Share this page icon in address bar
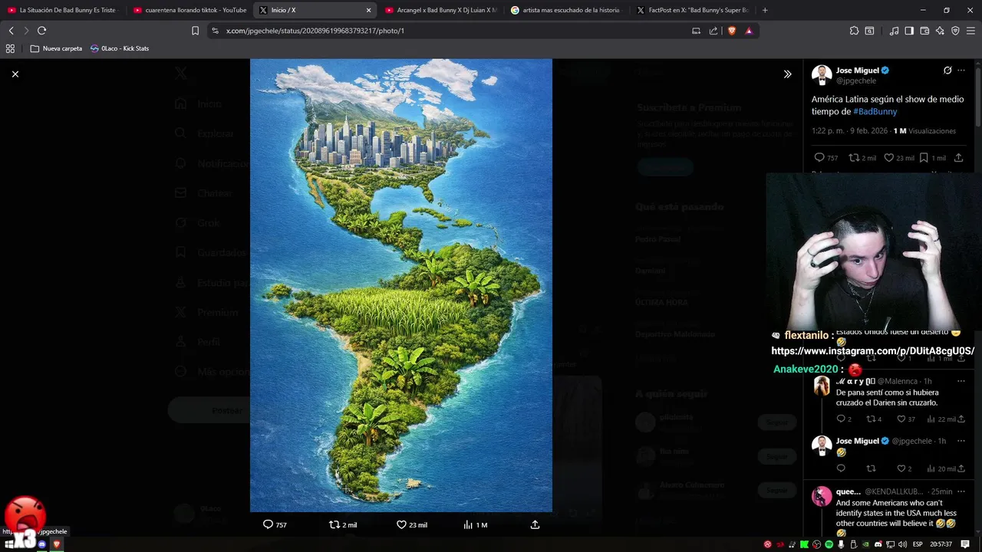The height and width of the screenshot is (552, 982). click(713, 31)
